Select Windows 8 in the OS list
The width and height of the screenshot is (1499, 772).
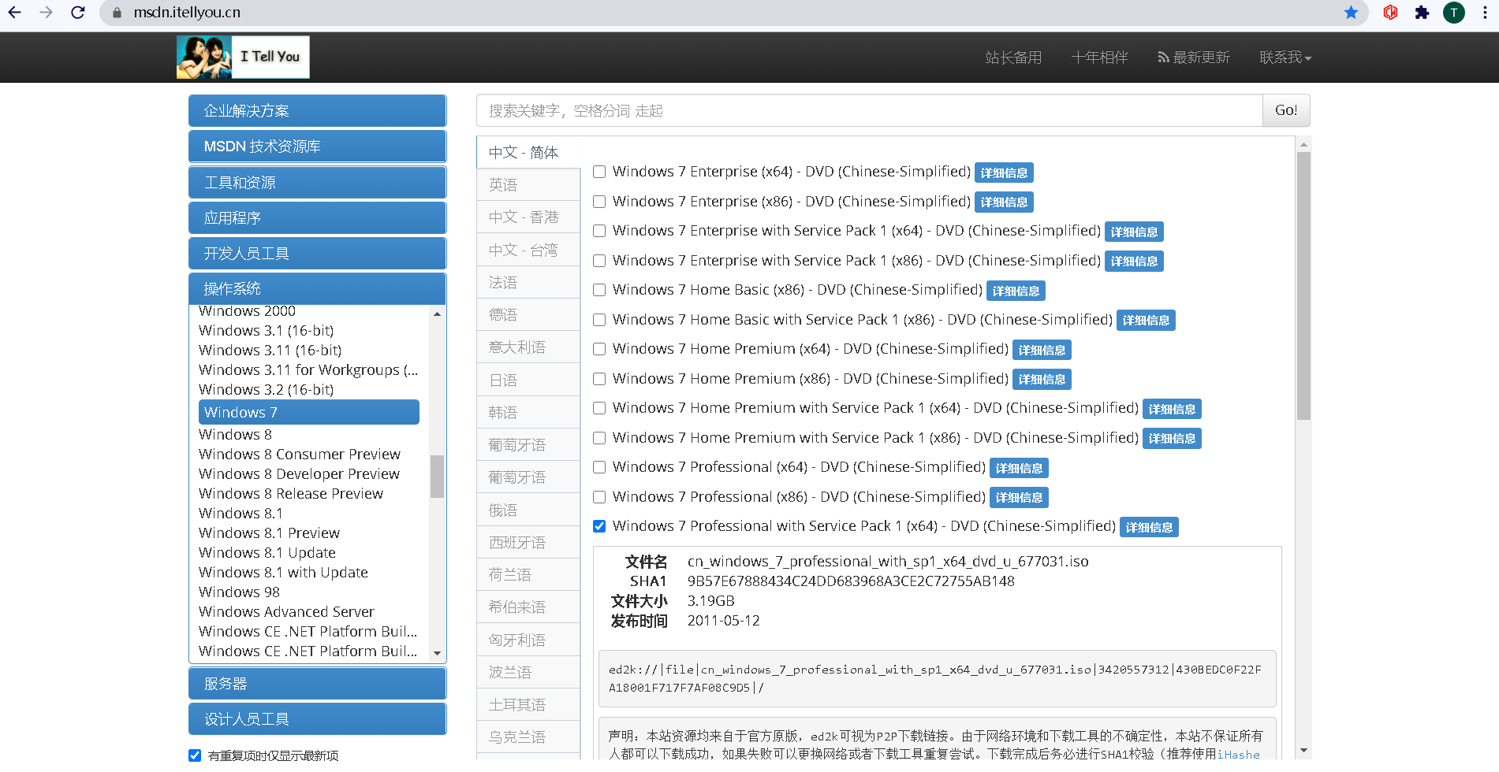coord(235,434)
